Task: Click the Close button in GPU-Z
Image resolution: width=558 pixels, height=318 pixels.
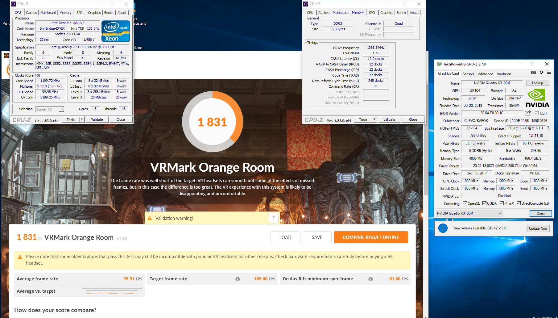Action: pos(540,214)
